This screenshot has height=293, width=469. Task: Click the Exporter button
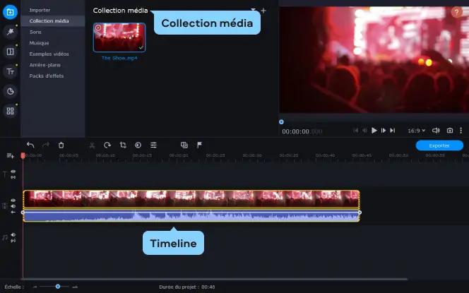point(439,145)
